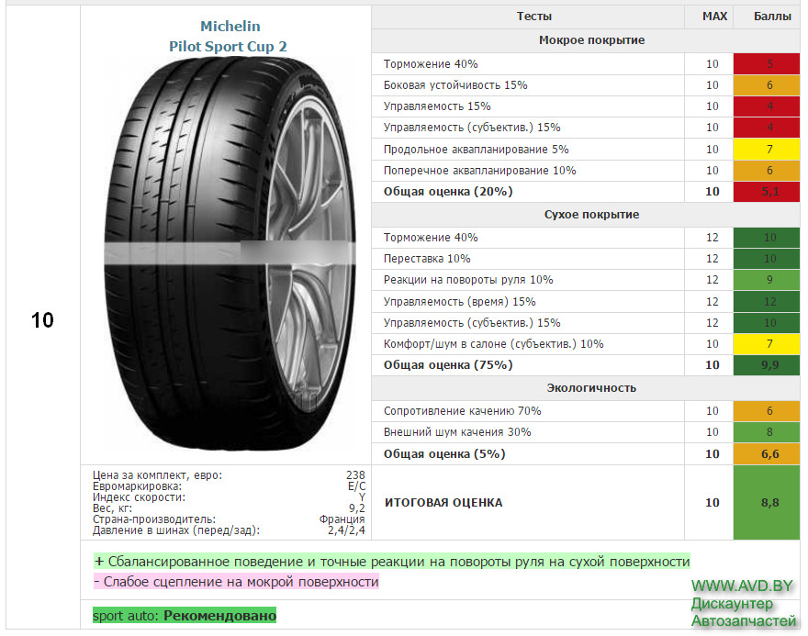Select 'Поперечное аквапланирование 10%' row label
808x636 pixels.
pos(479,171)
